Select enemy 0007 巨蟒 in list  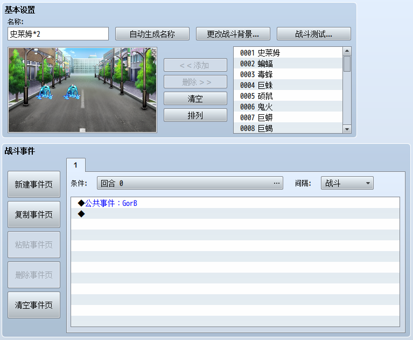click(x=288, y=117)
